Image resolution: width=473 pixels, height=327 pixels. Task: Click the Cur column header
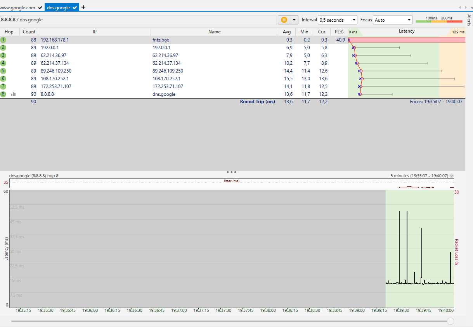click(x=322, y=32)
